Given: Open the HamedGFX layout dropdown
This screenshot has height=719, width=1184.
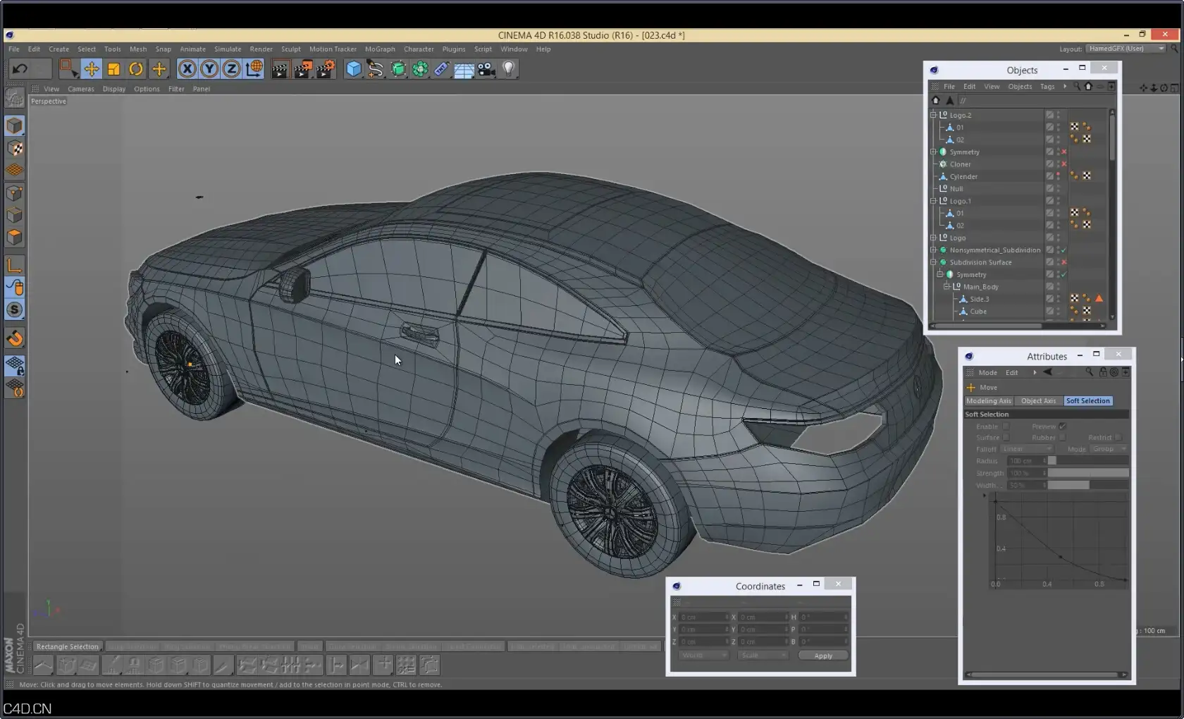Looking at the screenshot, I should (x=1126, y=49).
